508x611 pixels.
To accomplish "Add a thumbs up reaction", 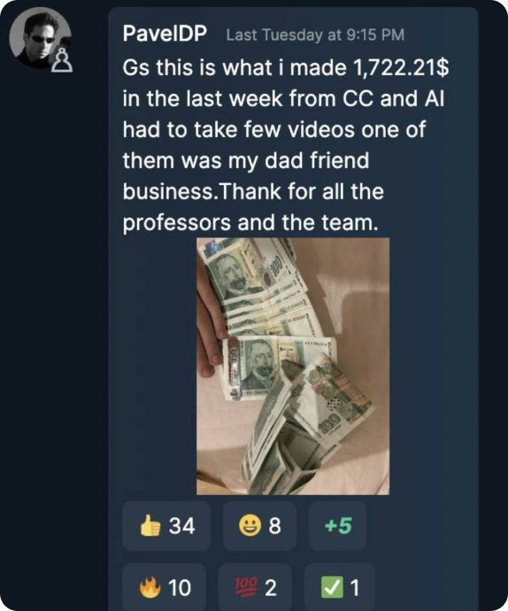I will pyautogui.click(x=166, y=526).
